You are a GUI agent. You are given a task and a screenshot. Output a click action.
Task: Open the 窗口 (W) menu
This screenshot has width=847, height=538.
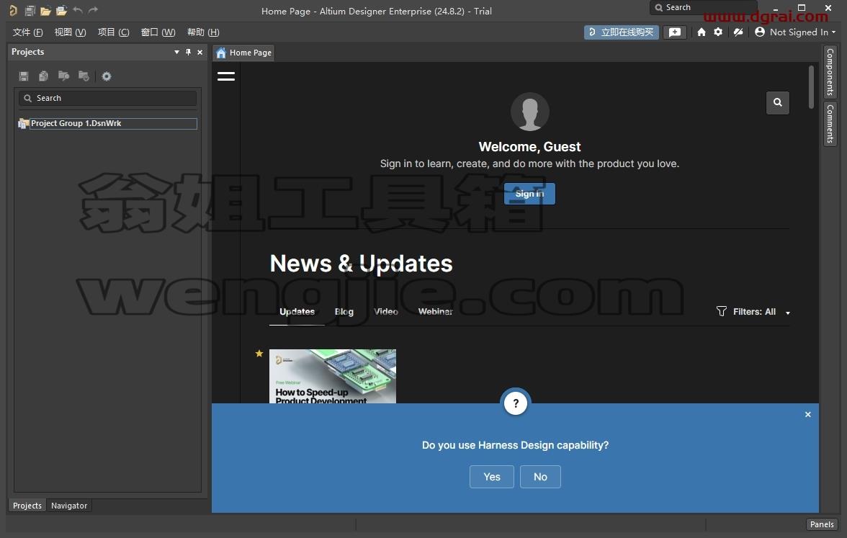pos(158,32)
